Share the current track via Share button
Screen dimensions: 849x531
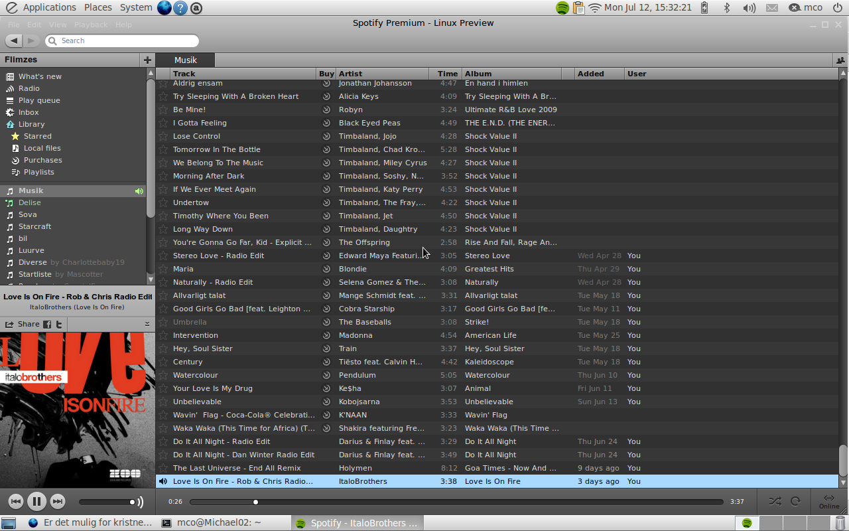pyautogui.click(x=23, y=324)
